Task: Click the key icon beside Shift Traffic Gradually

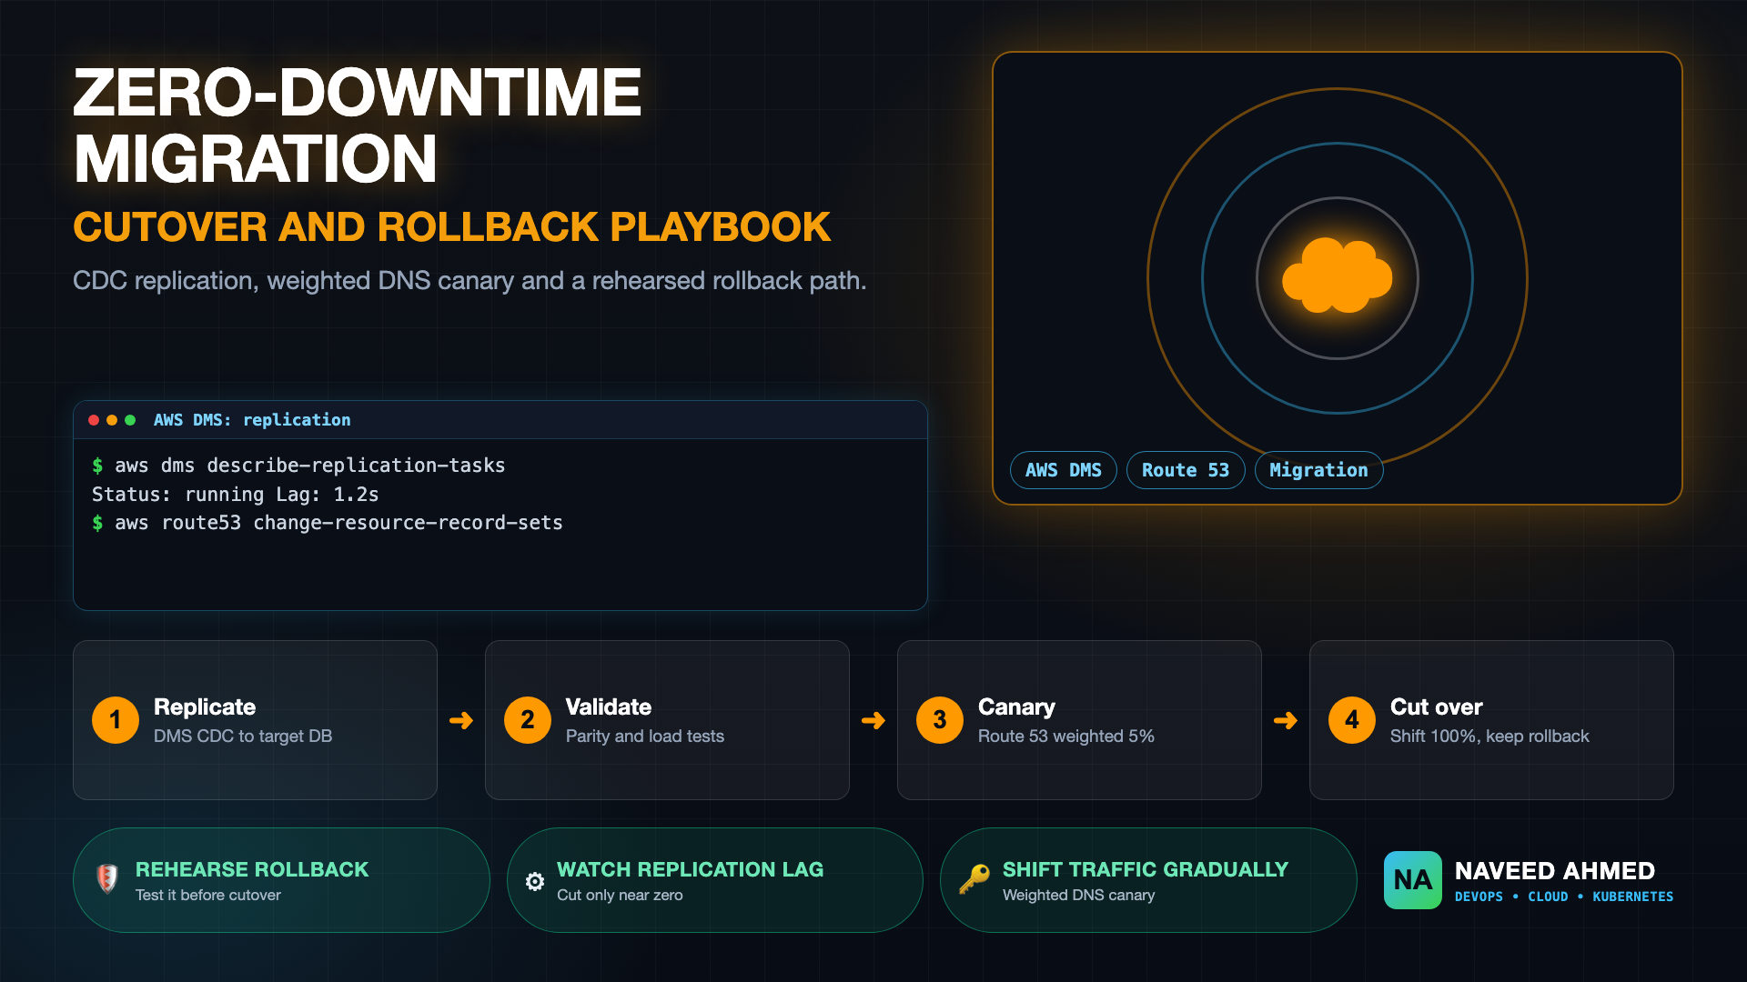Action: 974,879
